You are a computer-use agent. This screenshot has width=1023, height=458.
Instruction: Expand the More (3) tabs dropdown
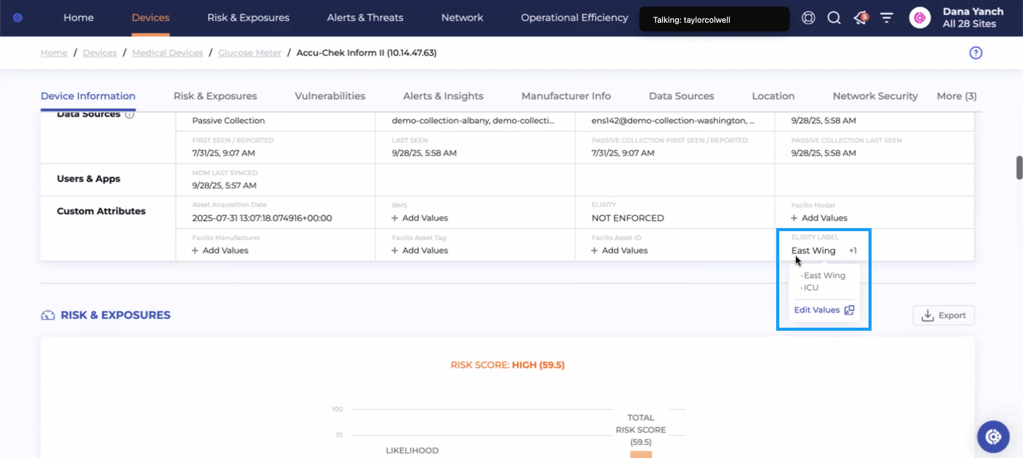[x=957, y=96]
